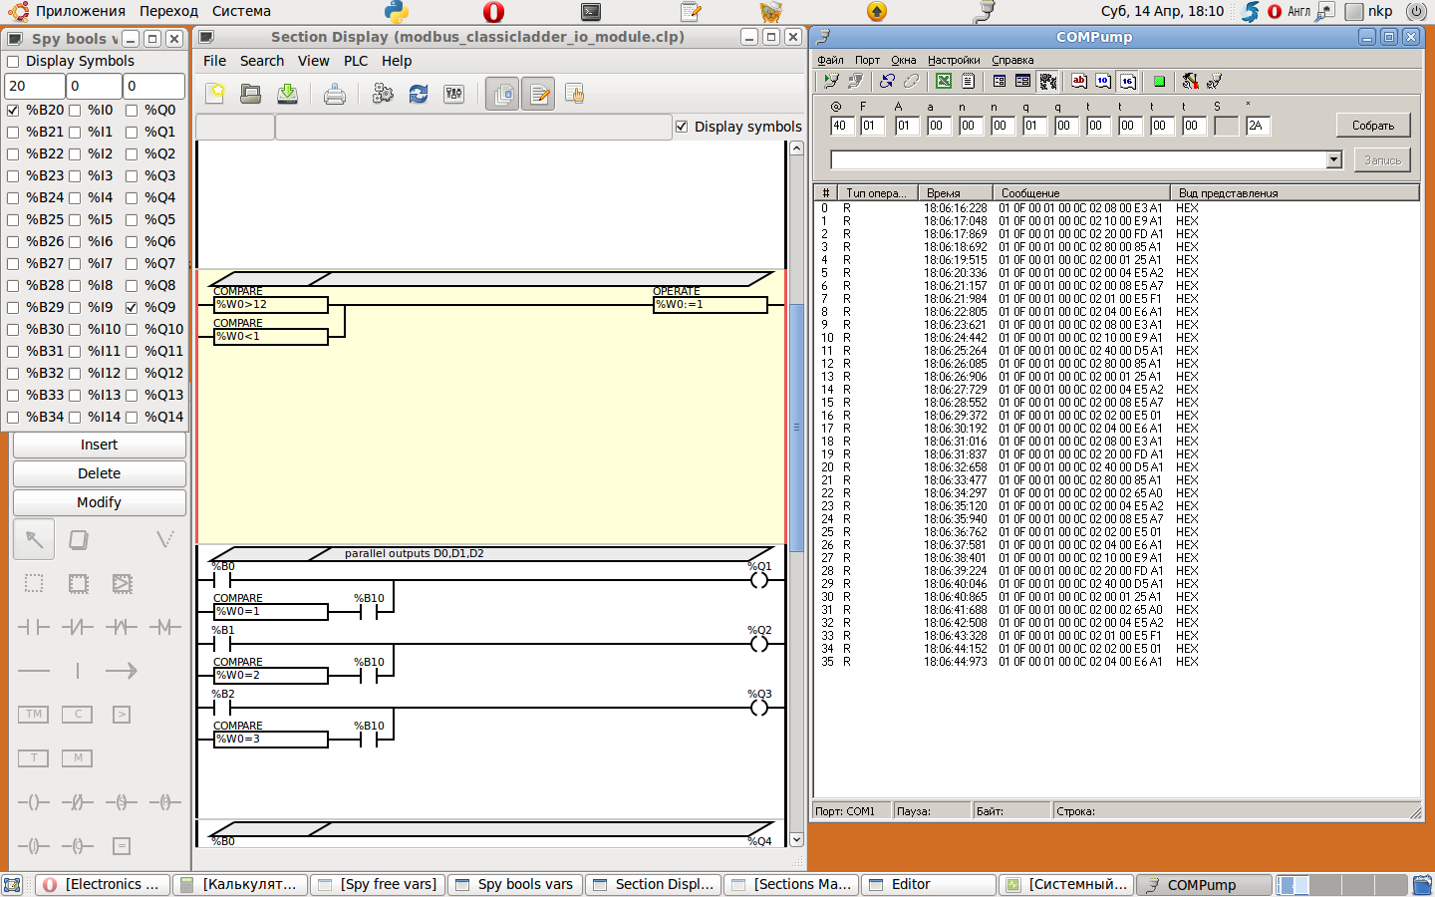Toggle the Display Symbols checkbox in Spy bools
This screenshot has width=1435, height=897.
[13, 61]
